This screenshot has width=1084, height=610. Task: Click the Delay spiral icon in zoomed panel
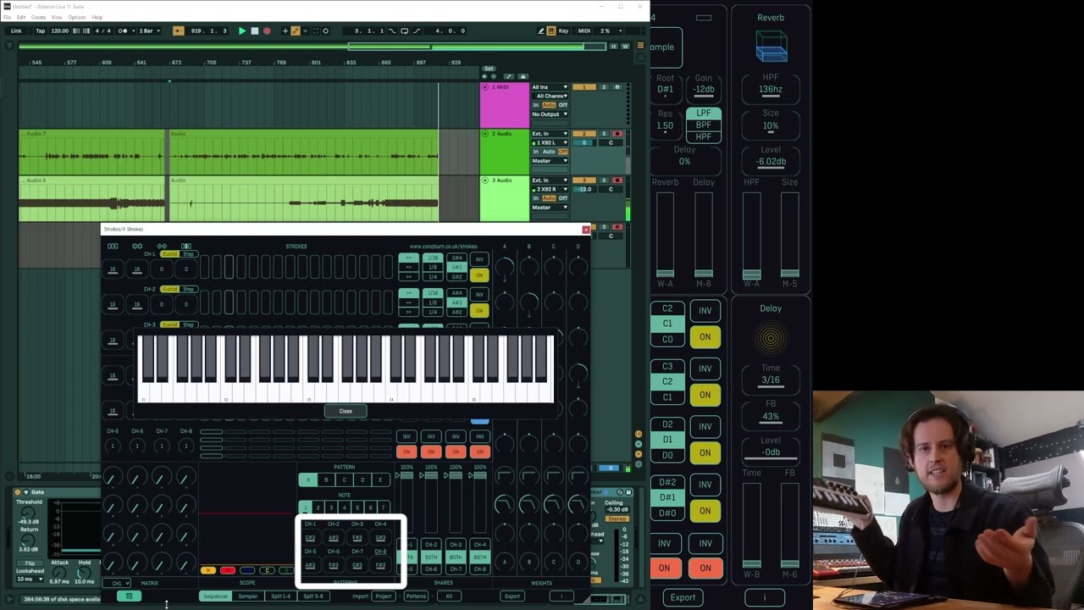point(771,339)
